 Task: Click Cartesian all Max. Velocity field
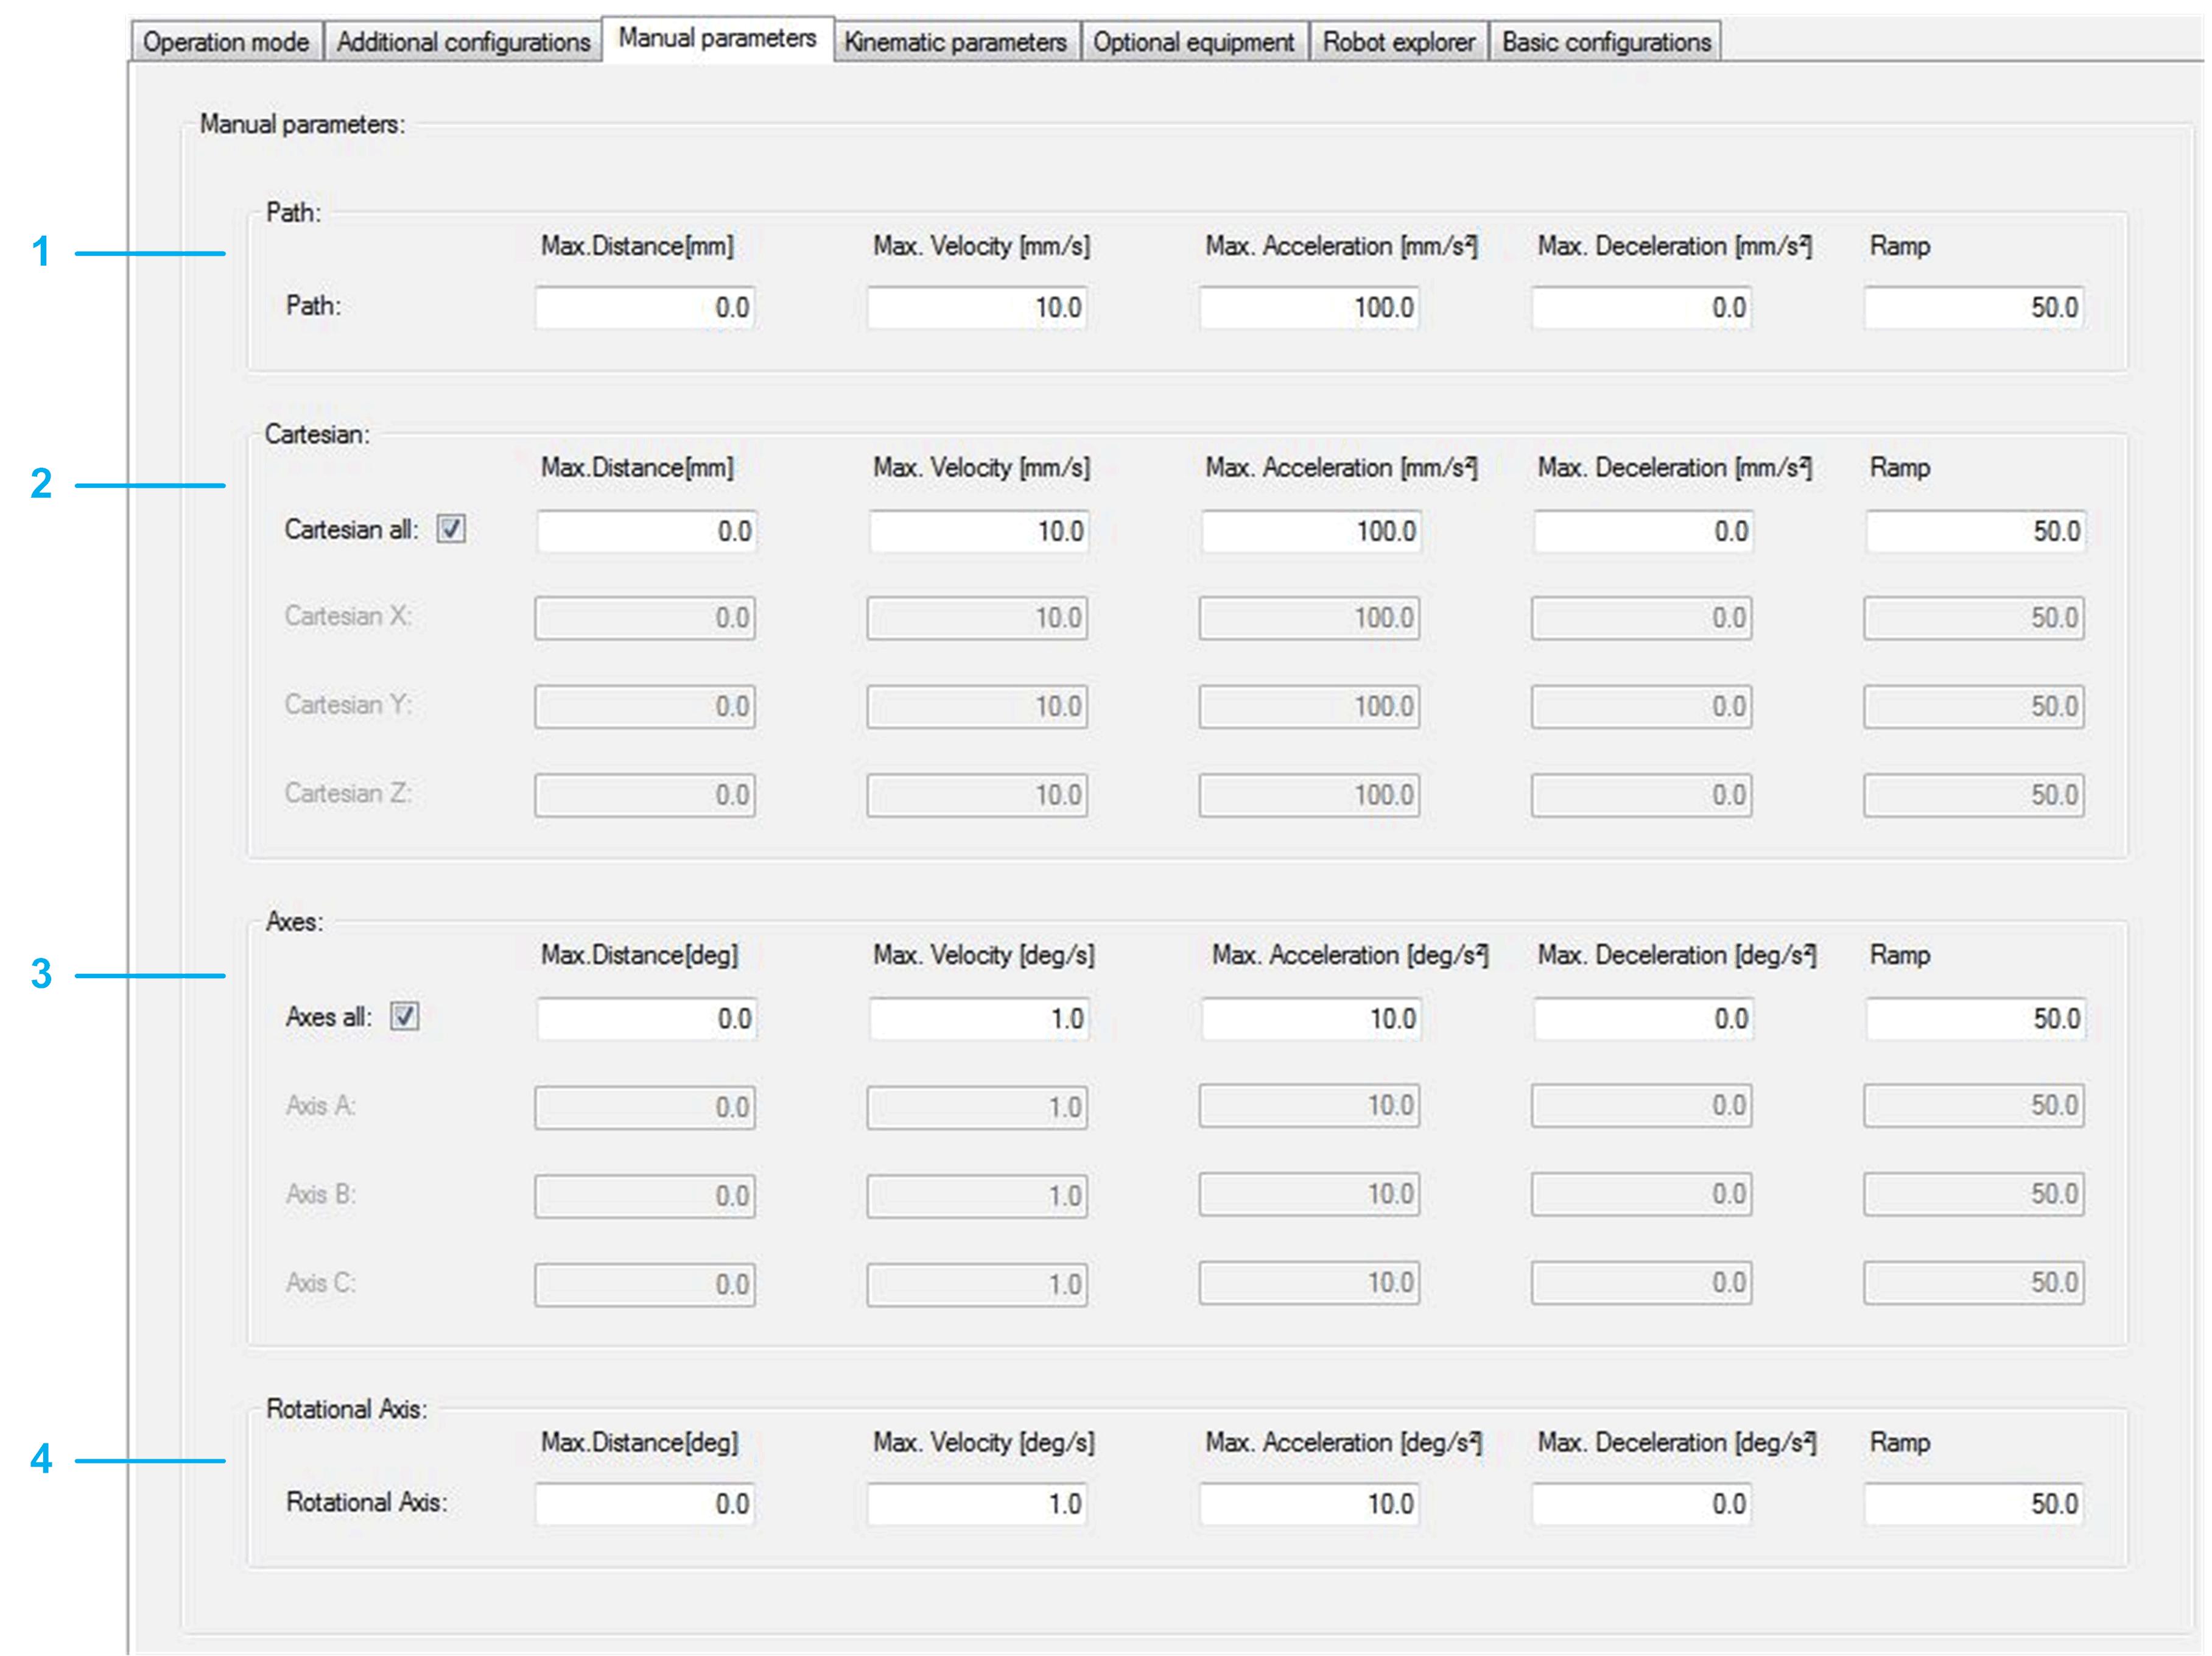pos(978,530)
